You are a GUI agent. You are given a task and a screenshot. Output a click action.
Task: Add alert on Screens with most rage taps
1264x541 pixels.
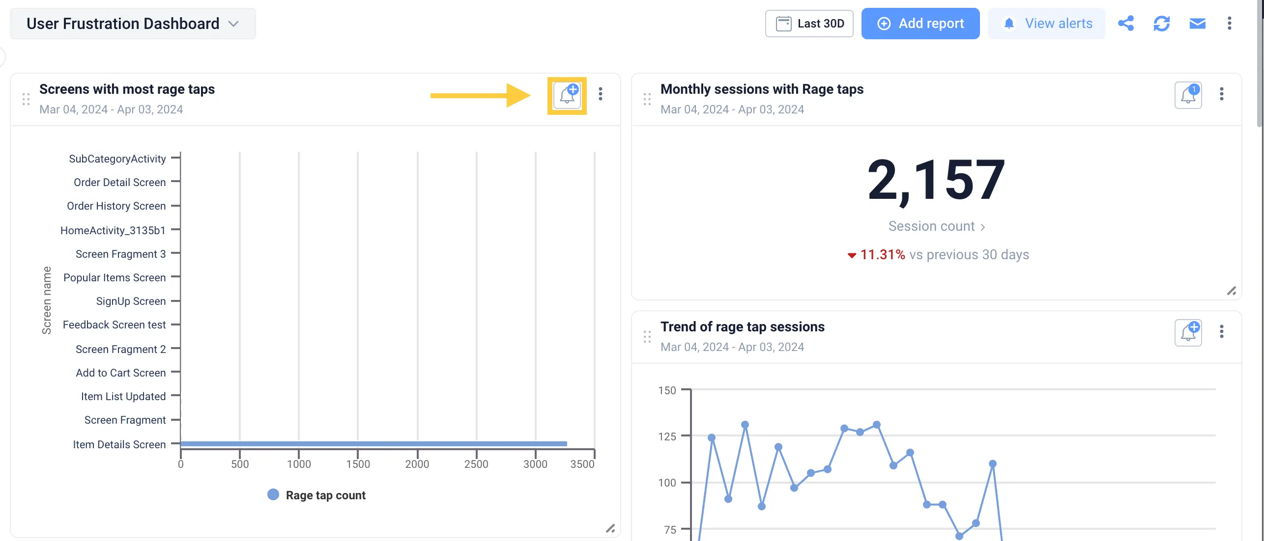pos(567,95)
